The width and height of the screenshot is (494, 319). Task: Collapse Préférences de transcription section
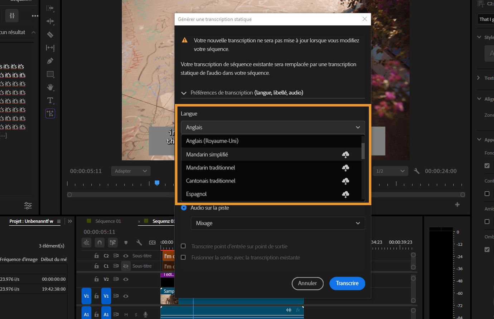[184, 93]
